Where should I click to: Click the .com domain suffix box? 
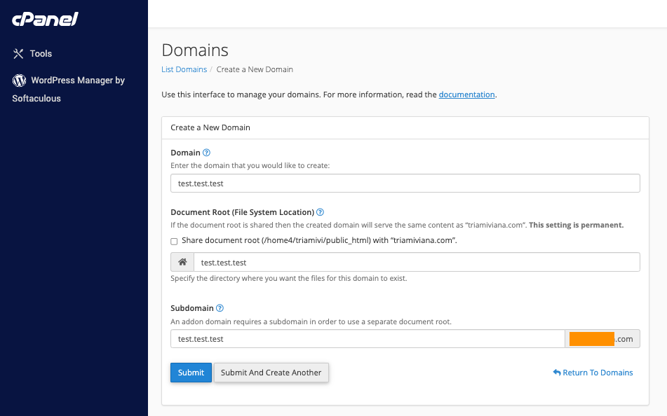pyautogui.click(x=602, y=339)
